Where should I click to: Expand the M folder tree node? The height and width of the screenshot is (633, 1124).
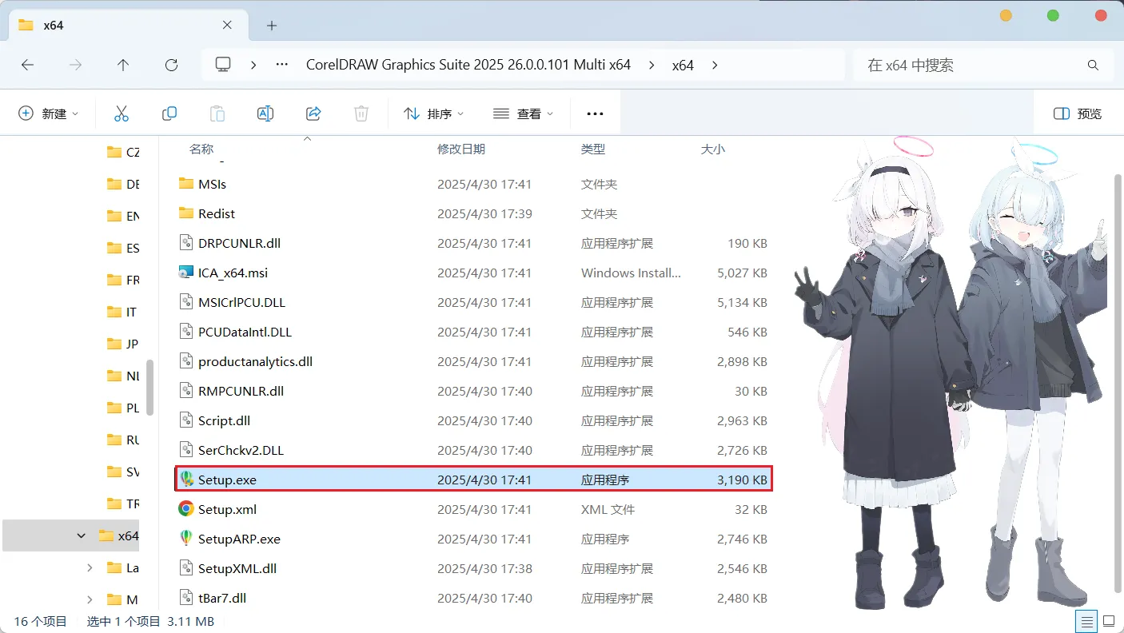pyautogui.click(x=90, y=599)
